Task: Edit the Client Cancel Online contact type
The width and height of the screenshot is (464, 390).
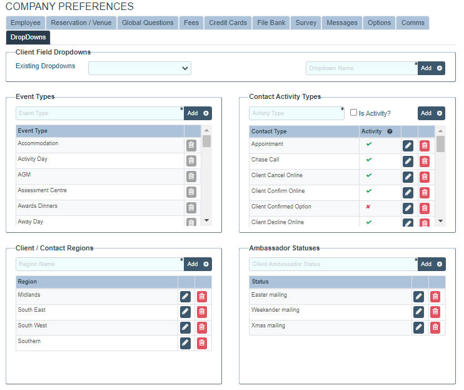Action: click(x=408, y=177)
